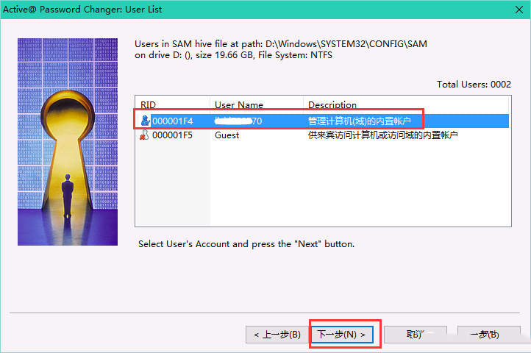Click the description 管理计算机(域)的内置帐户
Image resolution: width=531 pixels, height=353 pixels.
[x=360, y=121]
